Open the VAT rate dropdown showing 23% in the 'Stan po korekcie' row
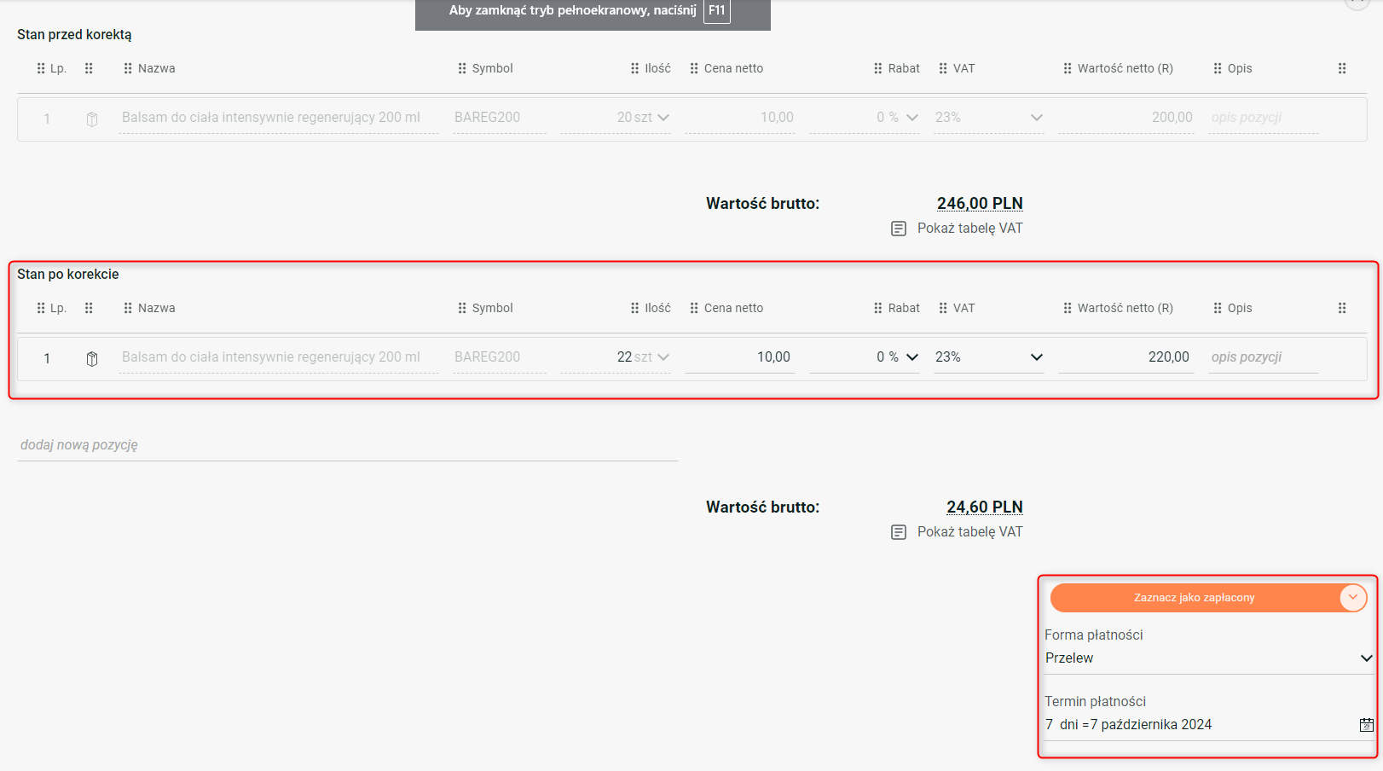The height and width of the screenshot is (771, 1383). point(1037,357)
